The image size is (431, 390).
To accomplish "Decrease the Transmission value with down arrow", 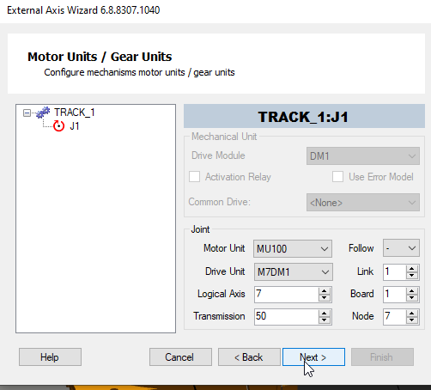I will pos(324,320).
